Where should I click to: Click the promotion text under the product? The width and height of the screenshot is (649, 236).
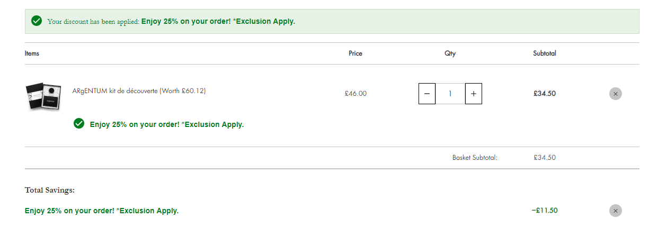click(x=167, y=125)
